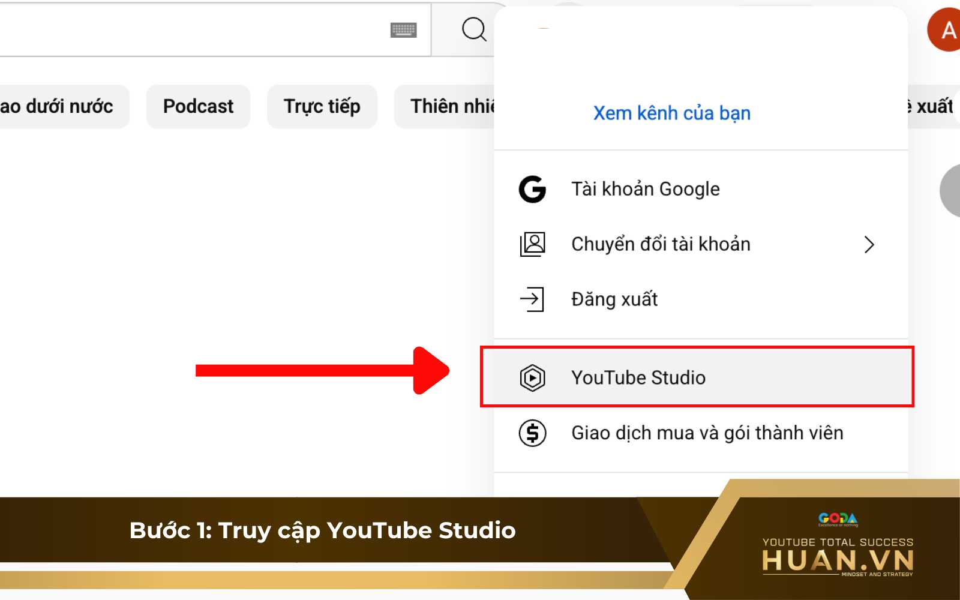Screen dimensions: 960x600
Task: Click the switch account portrait icon
Action: coord(532,244)
